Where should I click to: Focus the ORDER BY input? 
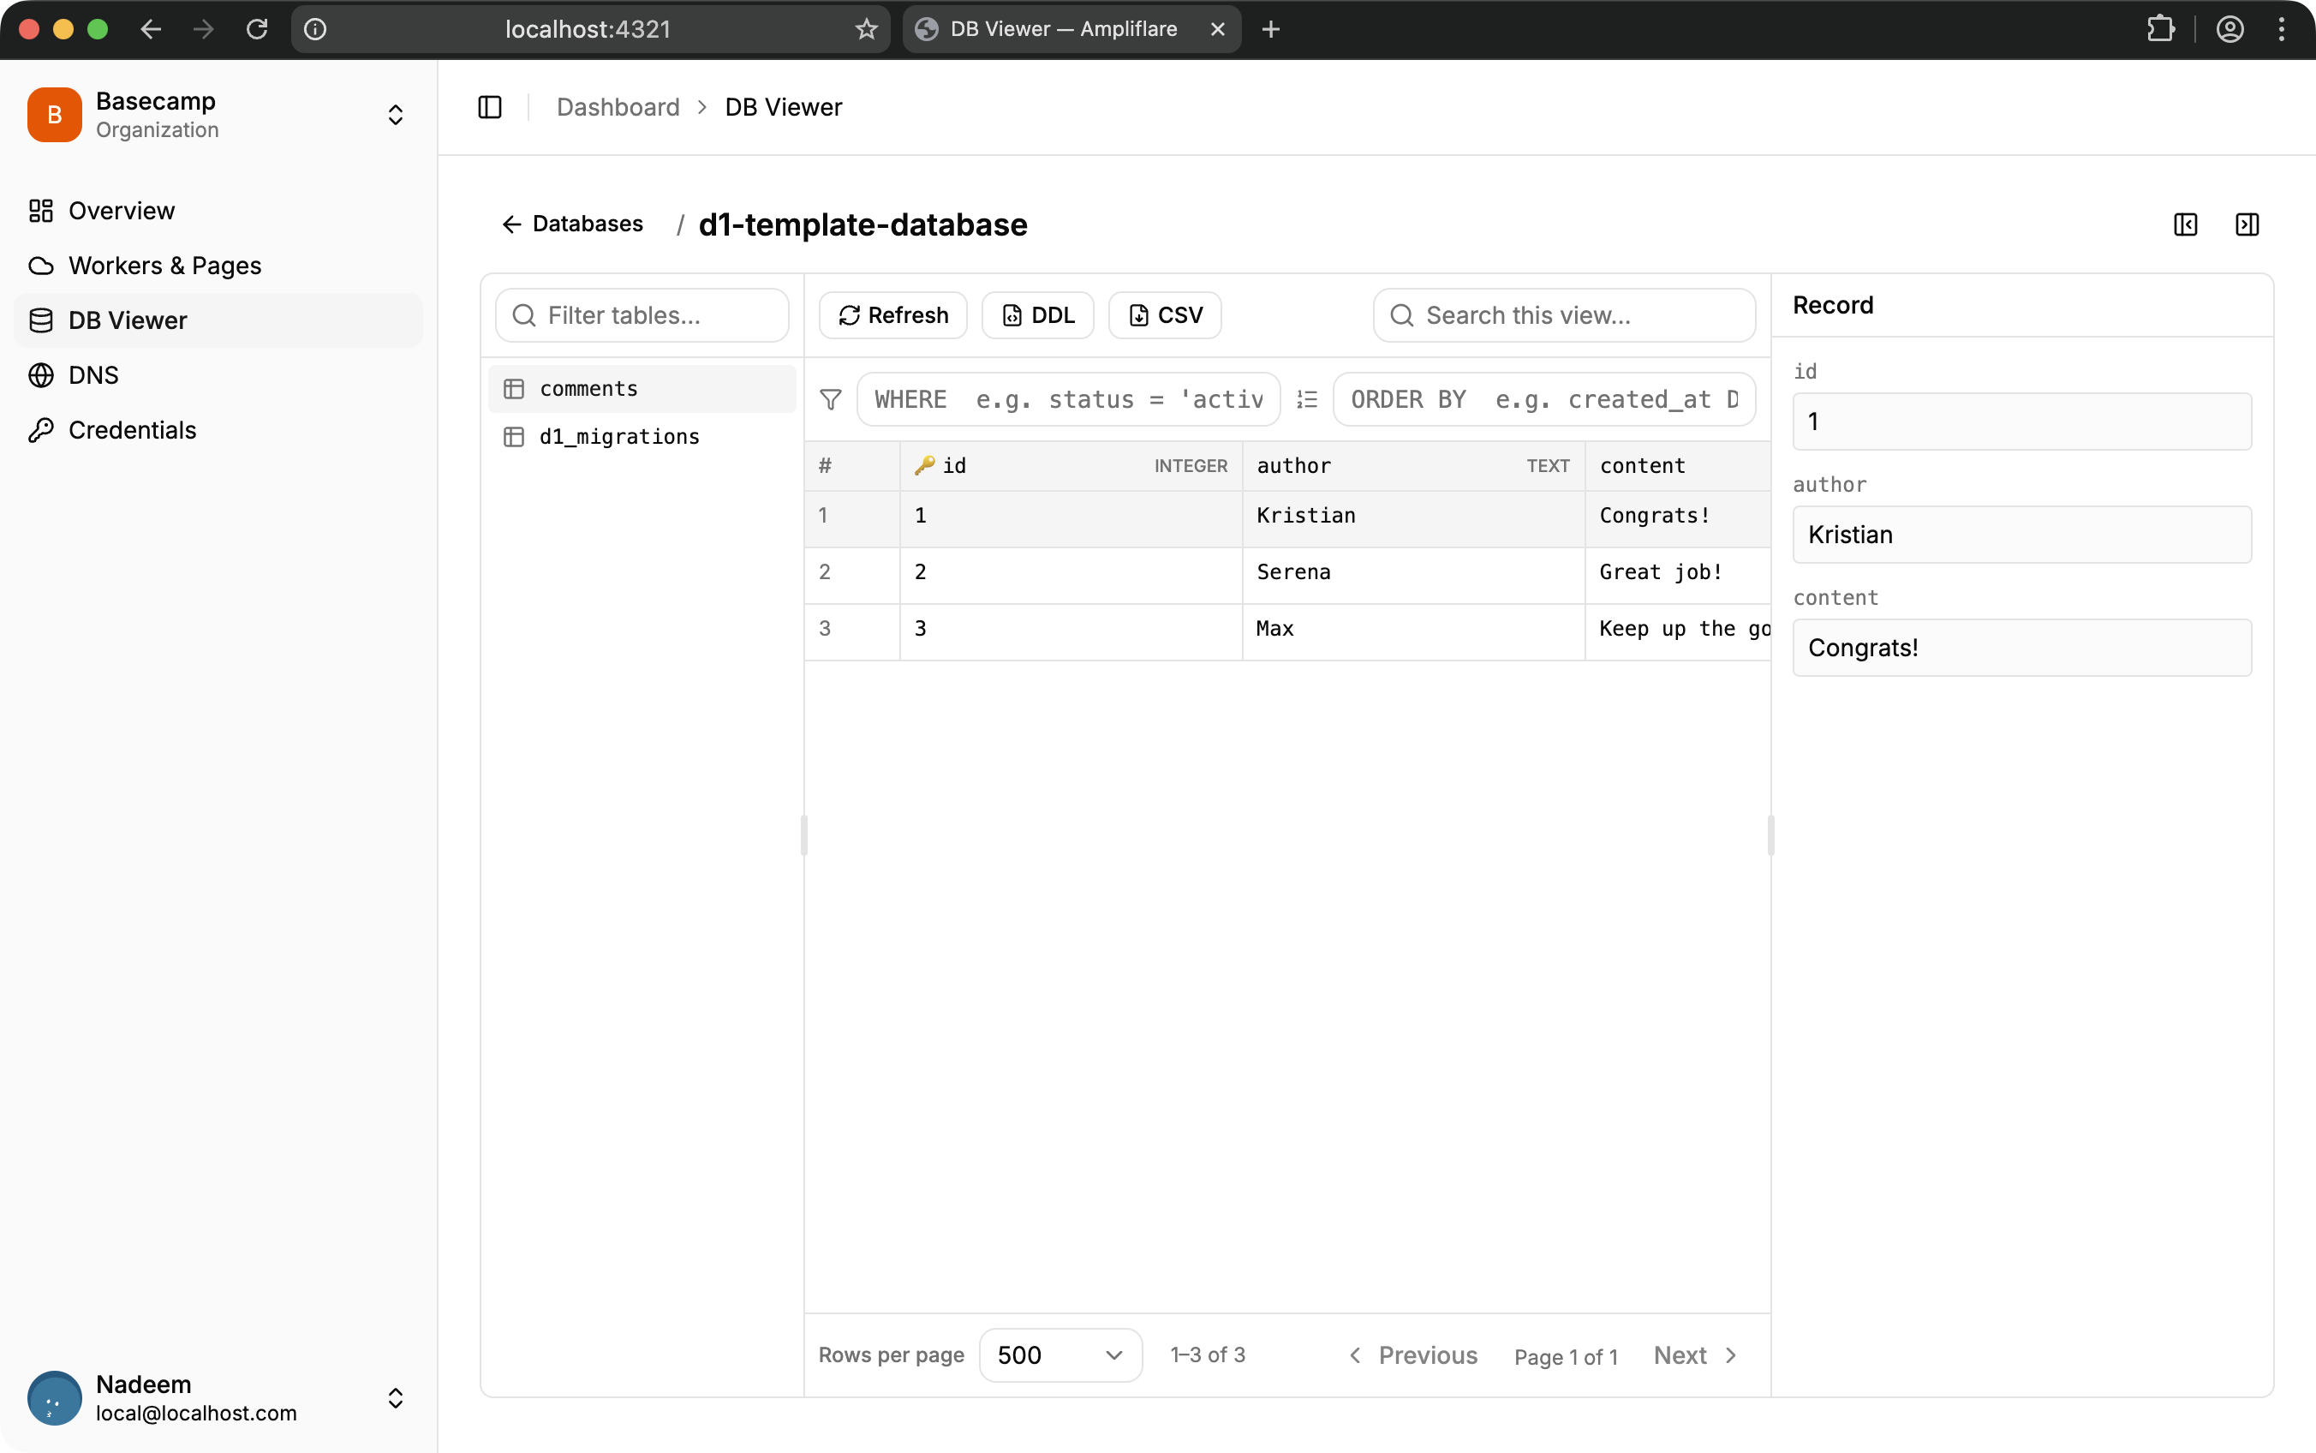(x=1543, y=399)
